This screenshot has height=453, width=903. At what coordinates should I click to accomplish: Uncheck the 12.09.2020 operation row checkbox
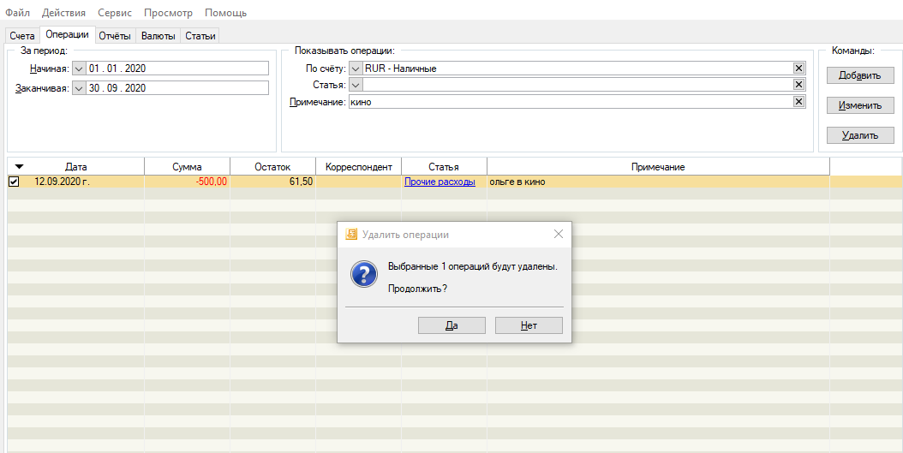pyautogui.click(x=14, y=182)
